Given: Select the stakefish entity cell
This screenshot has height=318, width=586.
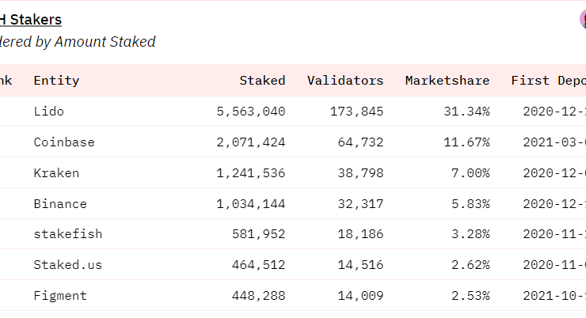Looking at the screenshot, I should (x=68, y=234).
